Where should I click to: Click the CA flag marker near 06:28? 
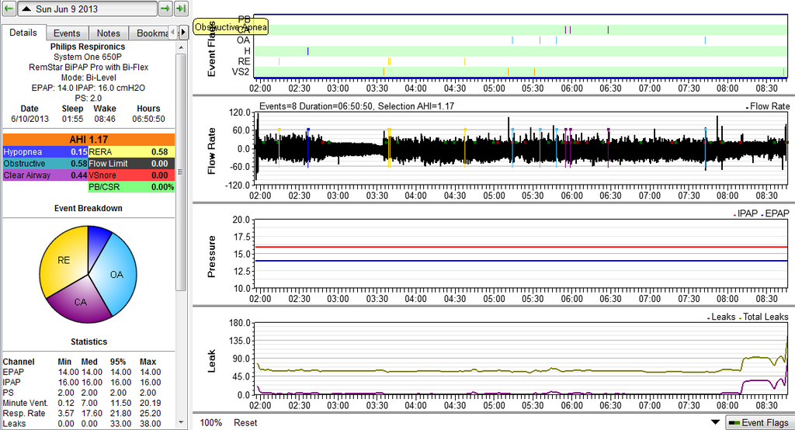point(608,30)
